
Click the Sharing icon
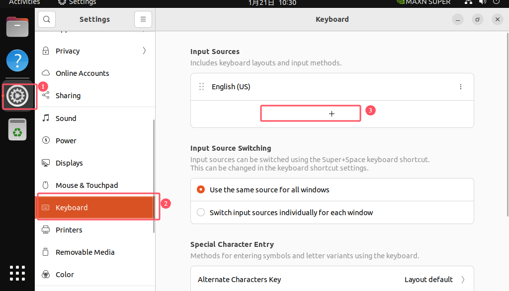(x=46, y=95)
